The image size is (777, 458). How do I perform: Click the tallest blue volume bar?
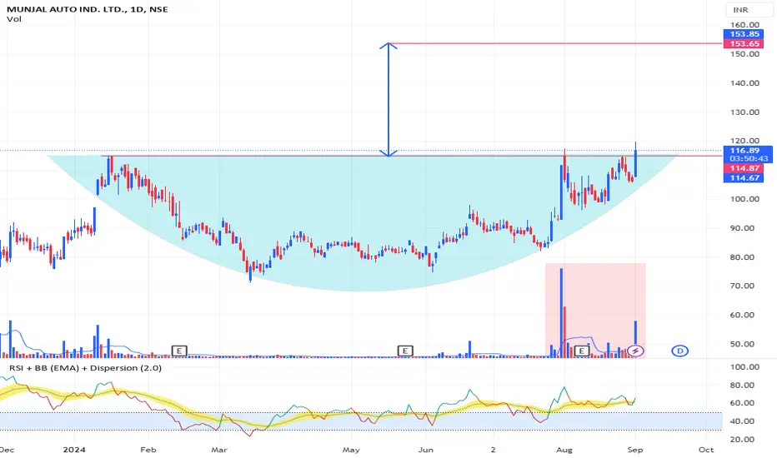pos(561,312)
